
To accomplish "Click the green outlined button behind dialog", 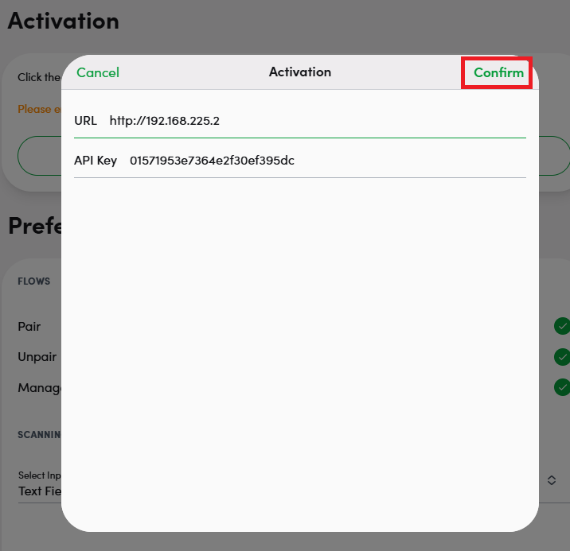I will click(x=38, y=155).
